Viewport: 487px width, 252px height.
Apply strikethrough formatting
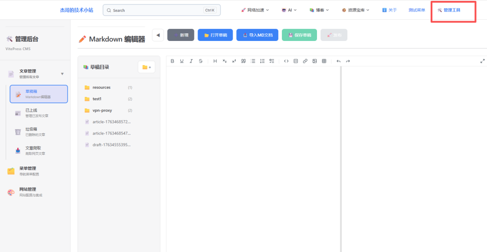pos(201,61)
